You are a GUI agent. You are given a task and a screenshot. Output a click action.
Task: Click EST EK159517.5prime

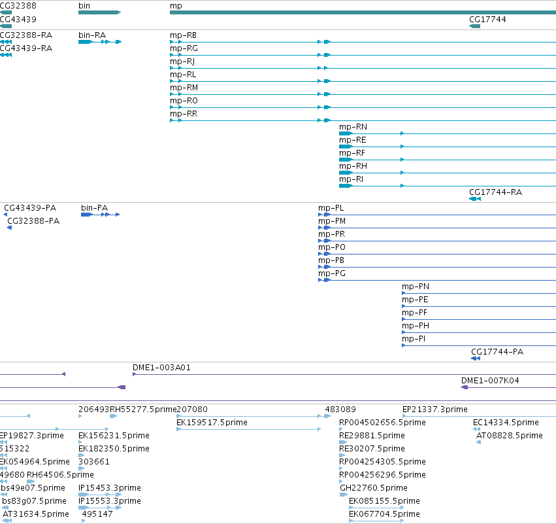(x=212, y=423)
